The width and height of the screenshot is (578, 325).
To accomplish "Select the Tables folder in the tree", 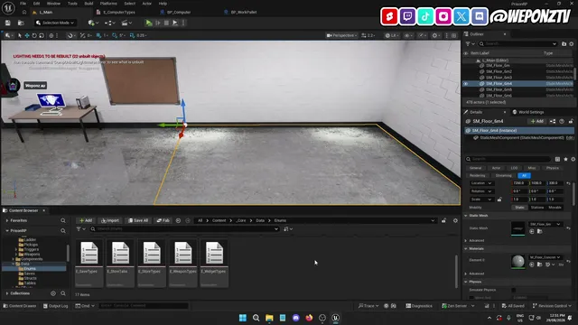I will [30, 283].
